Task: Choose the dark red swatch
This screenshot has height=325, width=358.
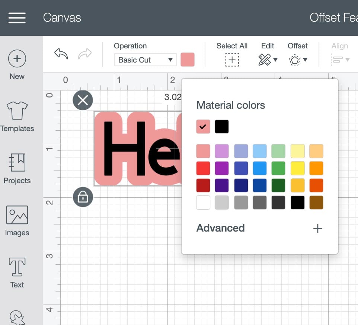Action: (203, 185)
